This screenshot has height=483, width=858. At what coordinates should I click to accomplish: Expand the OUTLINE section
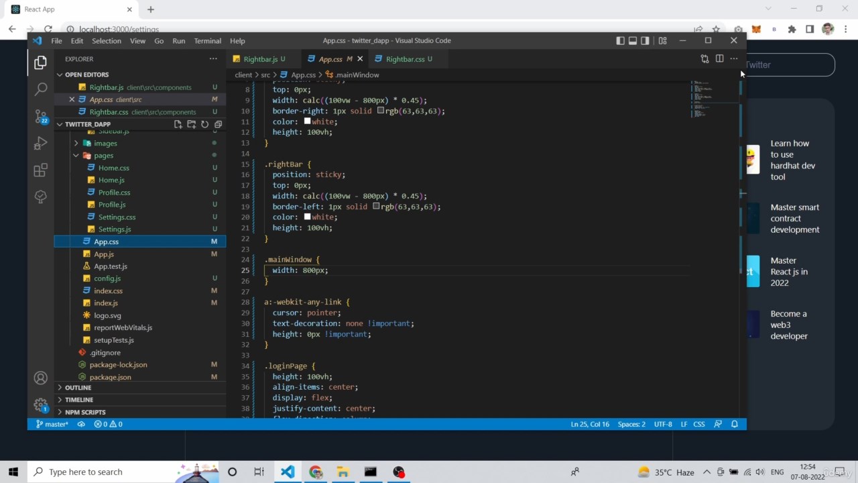tap(78, 388)
